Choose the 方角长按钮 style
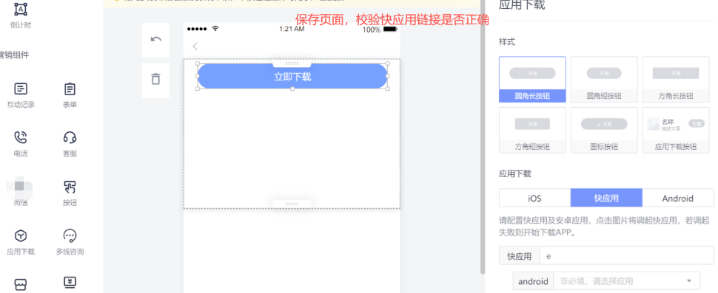 (676, 80)
